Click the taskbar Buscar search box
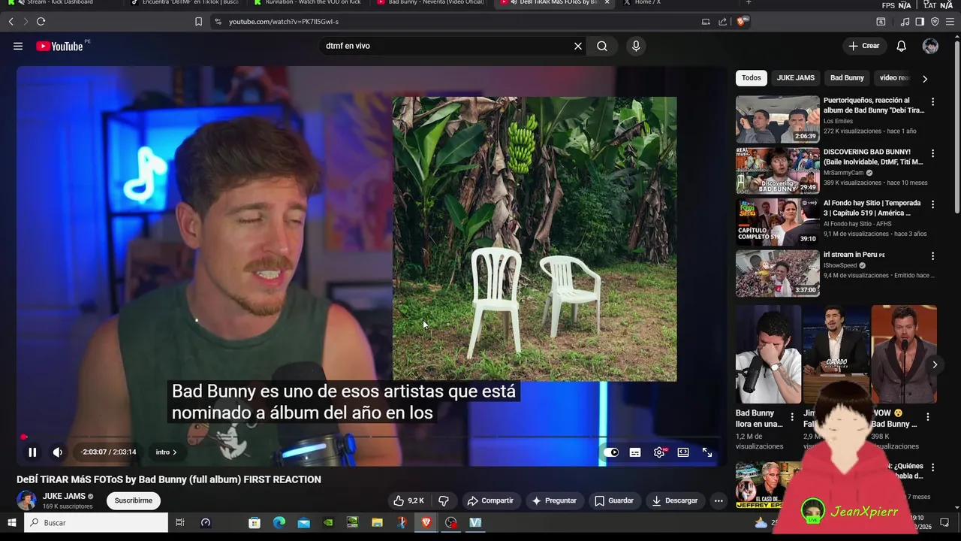The width and height of the screenshot is (961, 541). click(96, 522)
